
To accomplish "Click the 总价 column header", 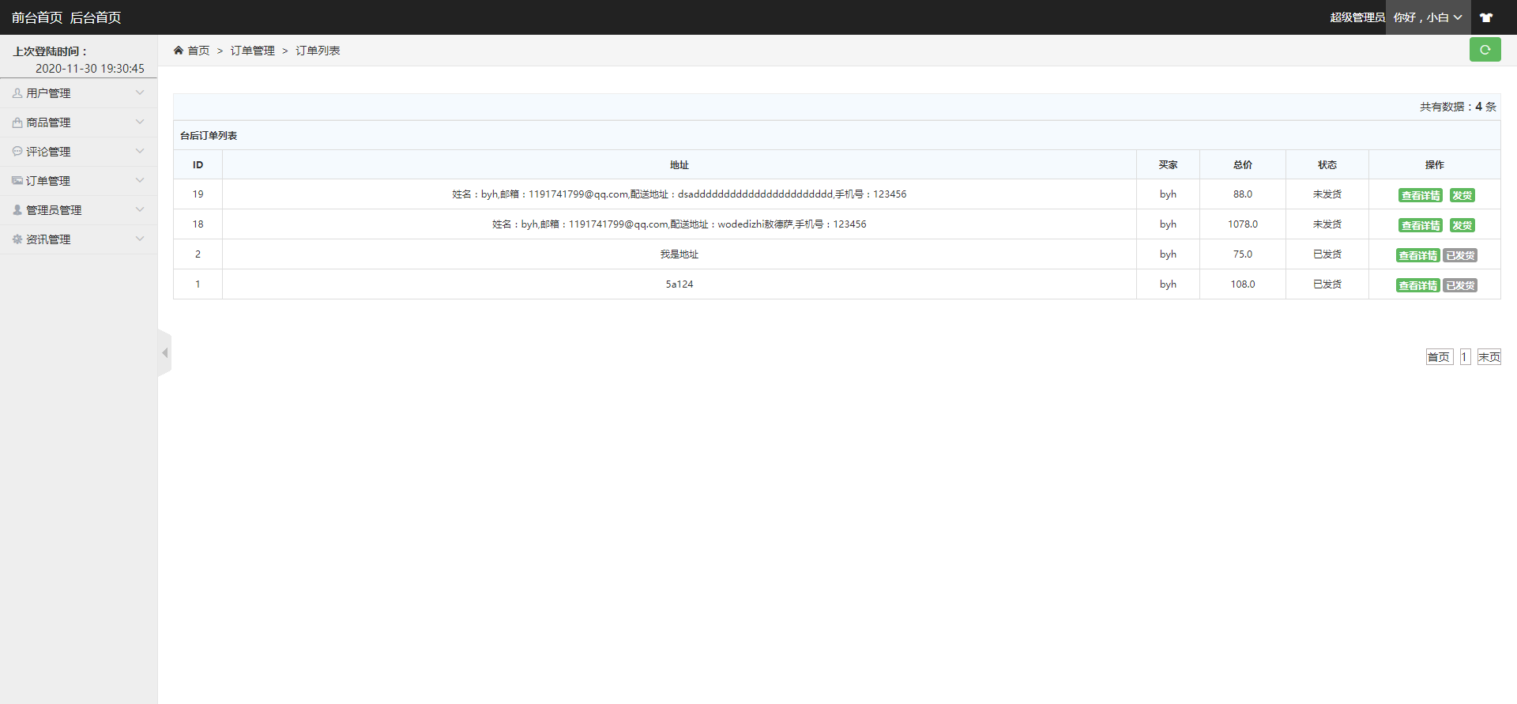I will 1242,165.
